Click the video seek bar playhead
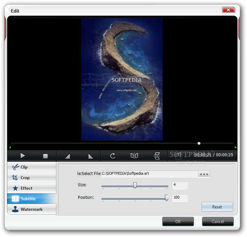 click(199, 143)
